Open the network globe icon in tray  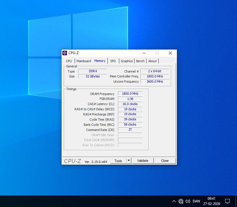181,201
